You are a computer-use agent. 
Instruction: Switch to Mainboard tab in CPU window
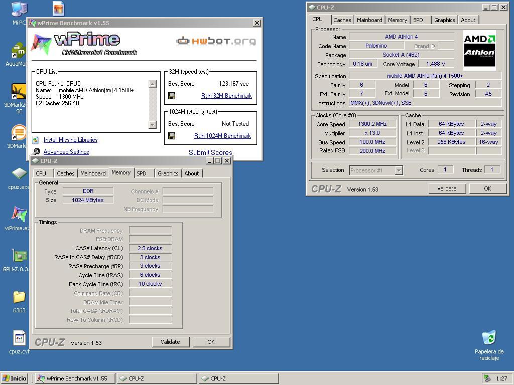369,20
